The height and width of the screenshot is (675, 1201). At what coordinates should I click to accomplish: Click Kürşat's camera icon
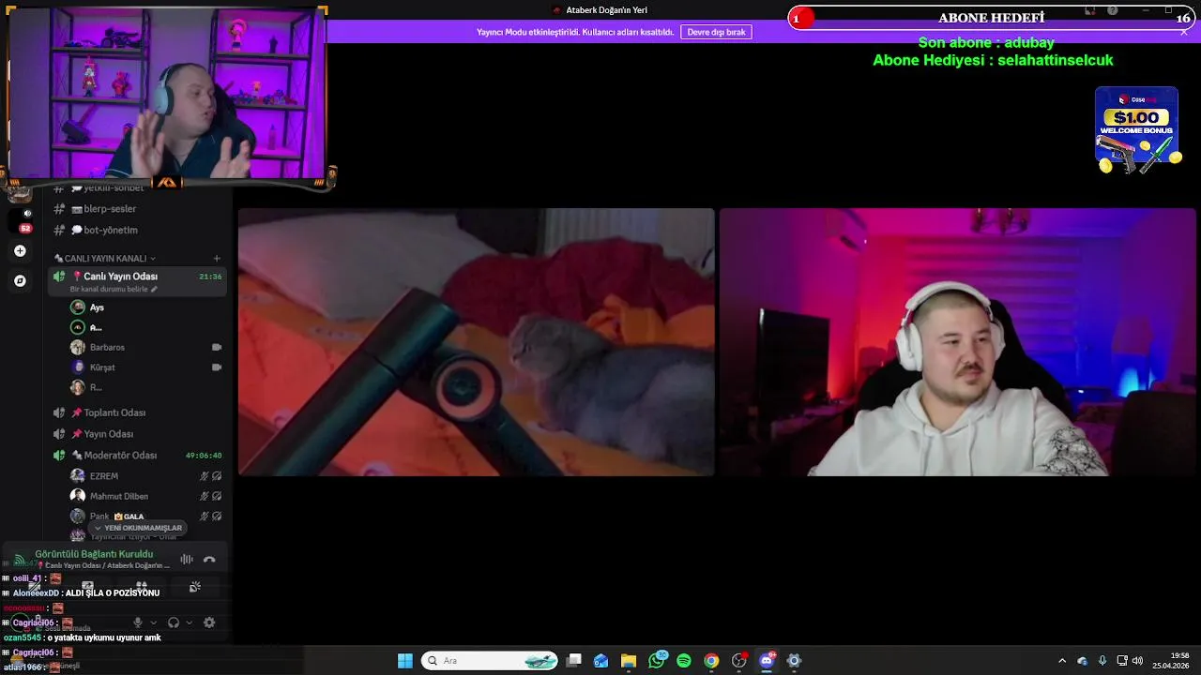coord(217,367)
